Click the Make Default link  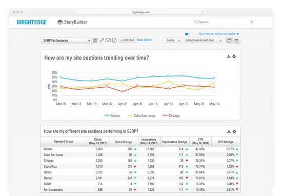pyautogui.click(x=145, y=40)
